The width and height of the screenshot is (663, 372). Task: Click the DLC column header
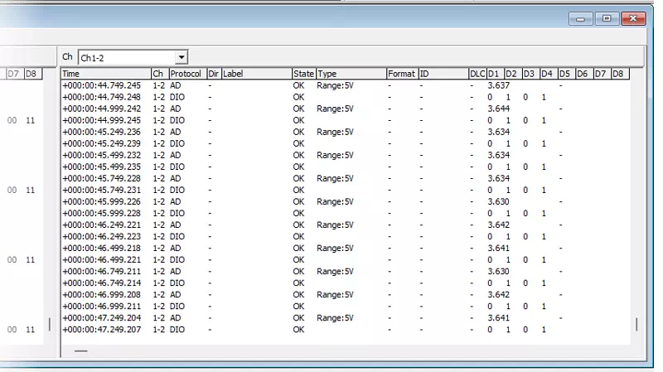[x=477, y=74]
